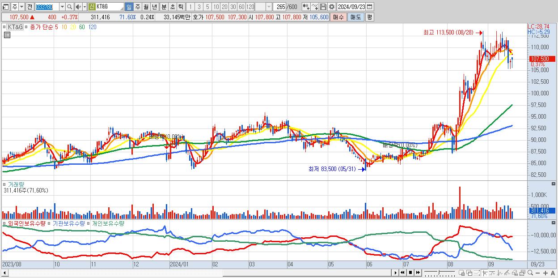Click the dotted trend line icon

click(x=477, y=273)
